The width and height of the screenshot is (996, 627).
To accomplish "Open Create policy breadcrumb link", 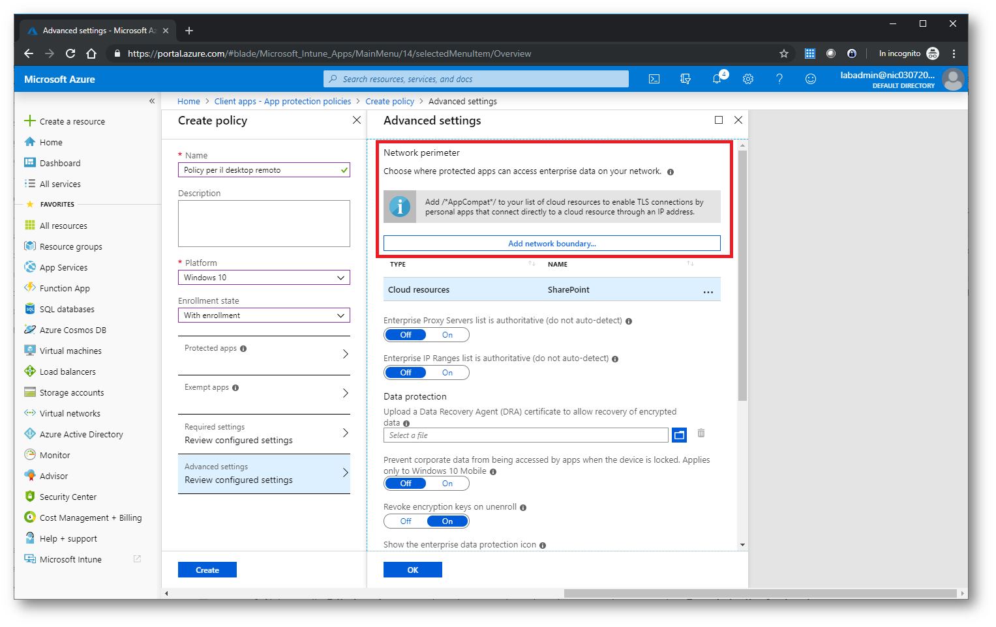I will [389, 101].
